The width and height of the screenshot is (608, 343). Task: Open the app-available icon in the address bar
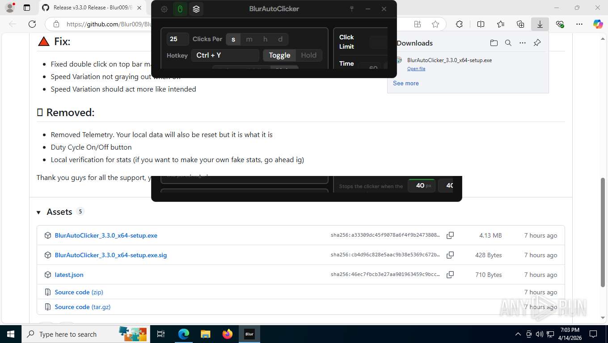pyautogui.click(x=418, y=24)
